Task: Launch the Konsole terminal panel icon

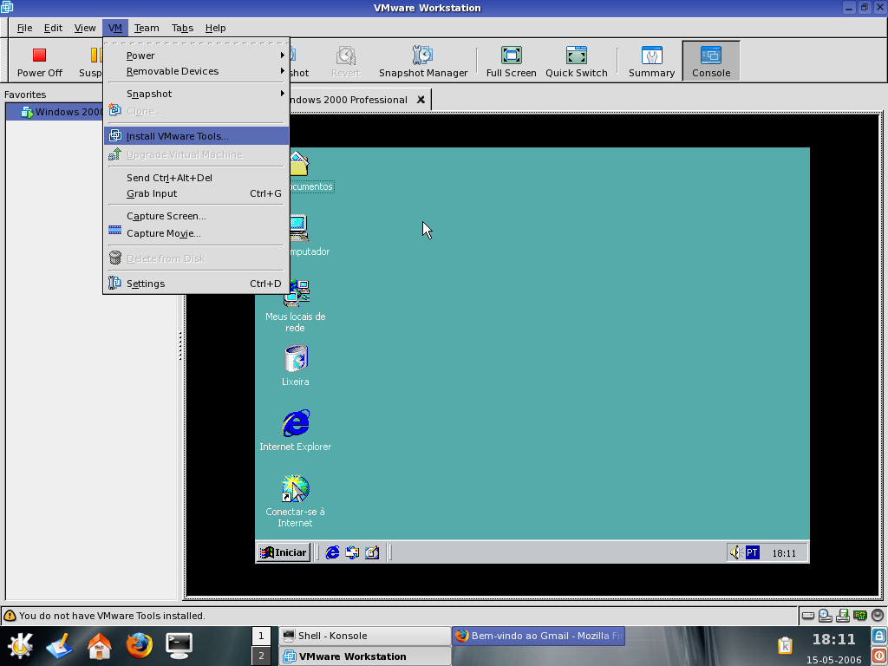Action: (179, 645)
